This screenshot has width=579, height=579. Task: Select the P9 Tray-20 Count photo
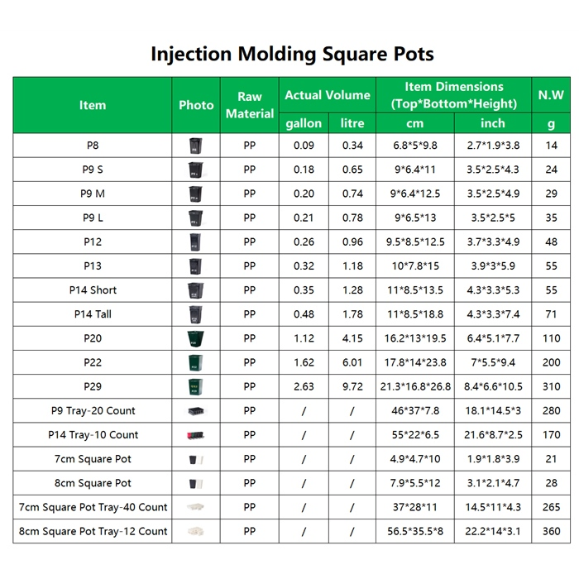point(196,410)
